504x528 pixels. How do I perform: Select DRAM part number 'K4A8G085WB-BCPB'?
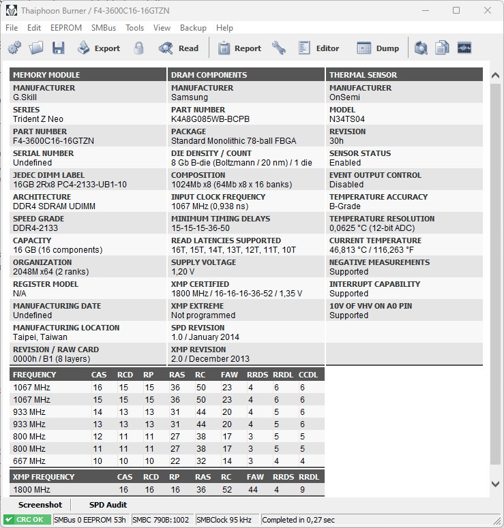[x=210, y=119]
